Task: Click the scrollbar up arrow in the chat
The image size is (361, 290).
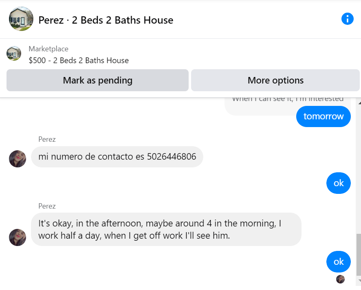Action: point(358,102)
